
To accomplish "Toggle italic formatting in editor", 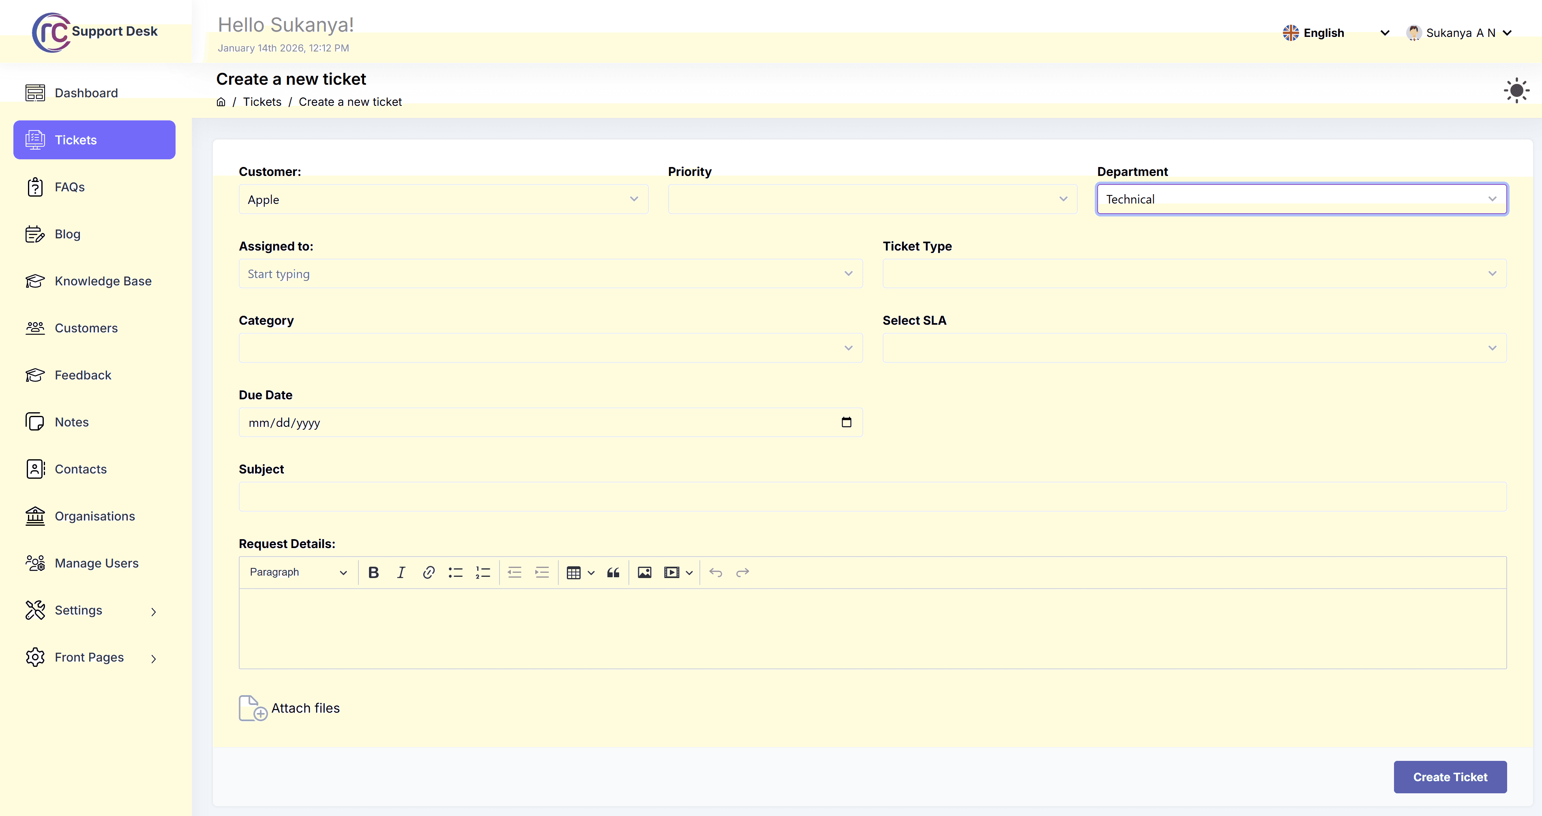I will [x=401, y=572].
